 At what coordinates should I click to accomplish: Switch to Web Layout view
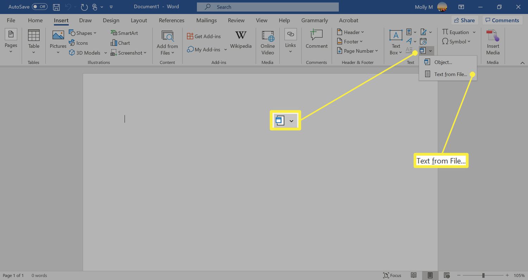click(446, 275)
